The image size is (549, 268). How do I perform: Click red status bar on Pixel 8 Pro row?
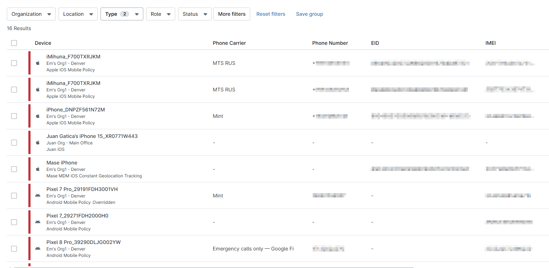29,249
